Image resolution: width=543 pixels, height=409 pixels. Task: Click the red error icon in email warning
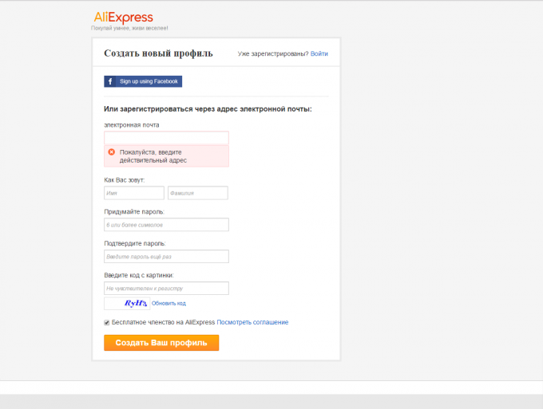[x=112, y=152]
